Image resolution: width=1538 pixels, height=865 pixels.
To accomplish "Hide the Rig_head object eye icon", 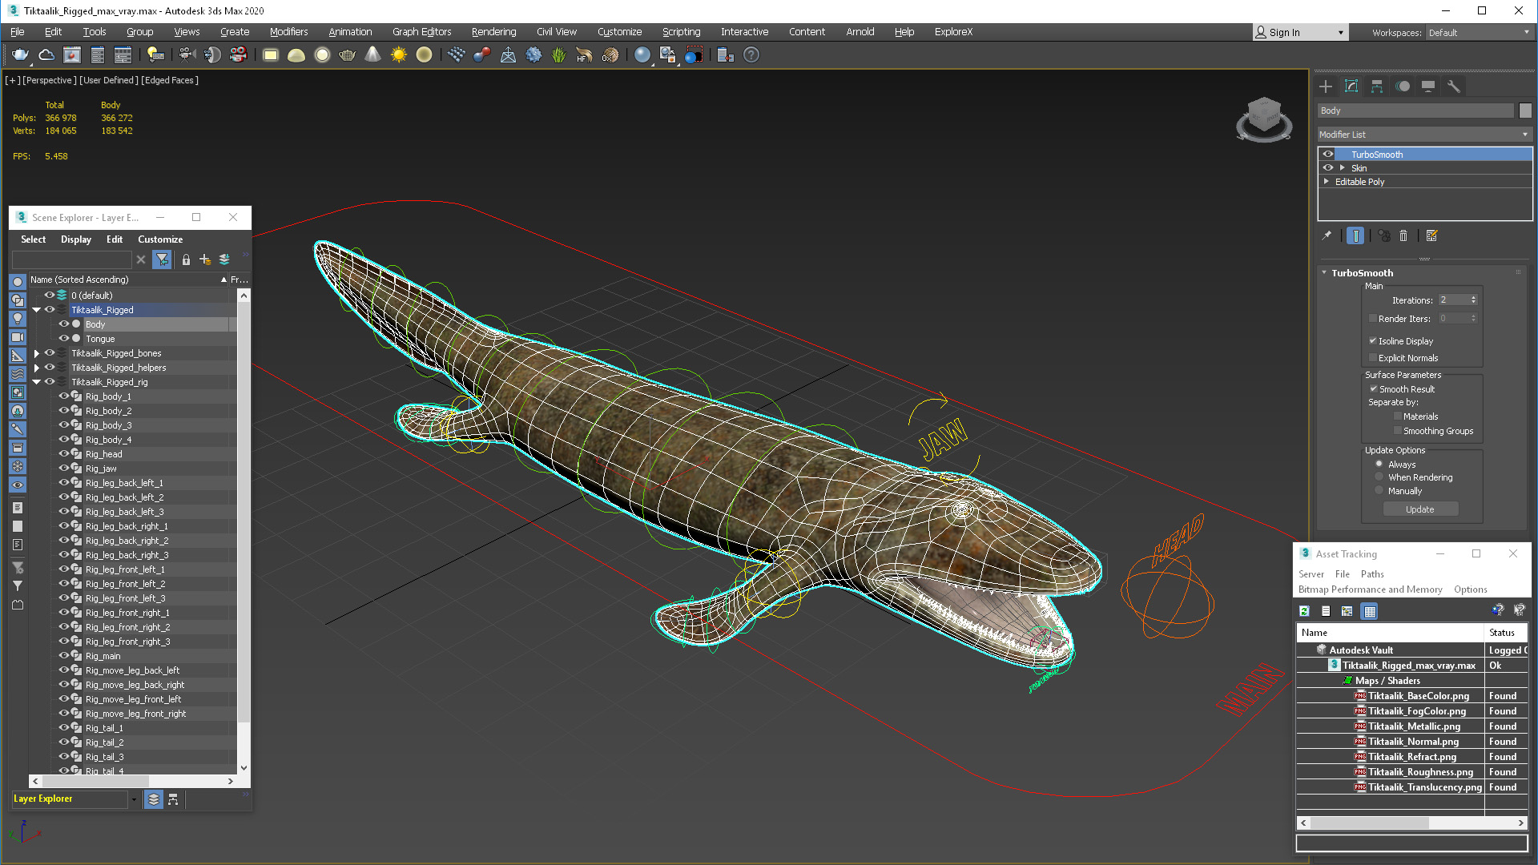I will [x=64, y=454].
